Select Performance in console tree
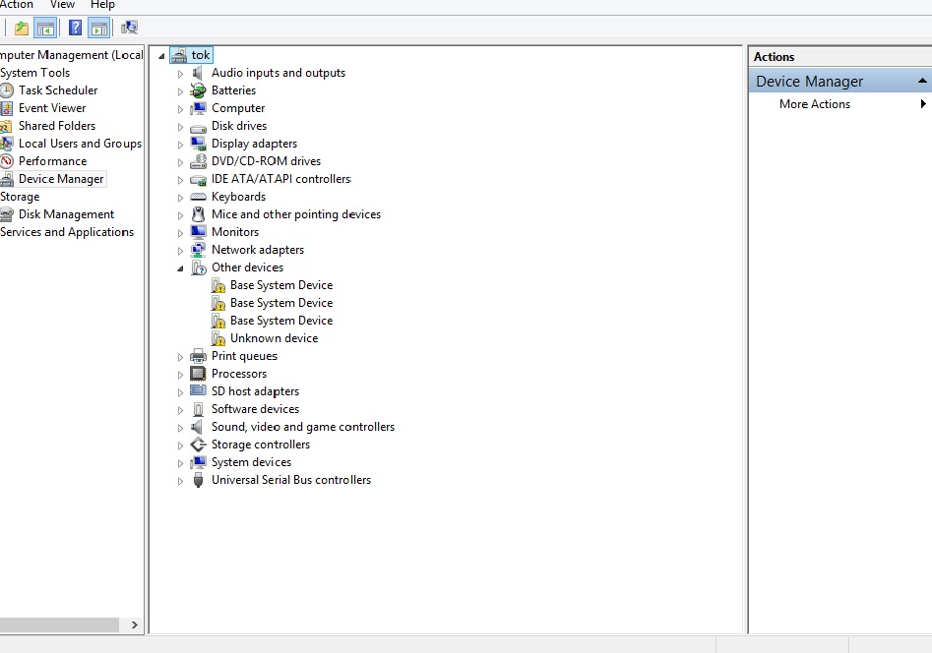This screenshot has width=932, height=653. [x=52, y=161]
